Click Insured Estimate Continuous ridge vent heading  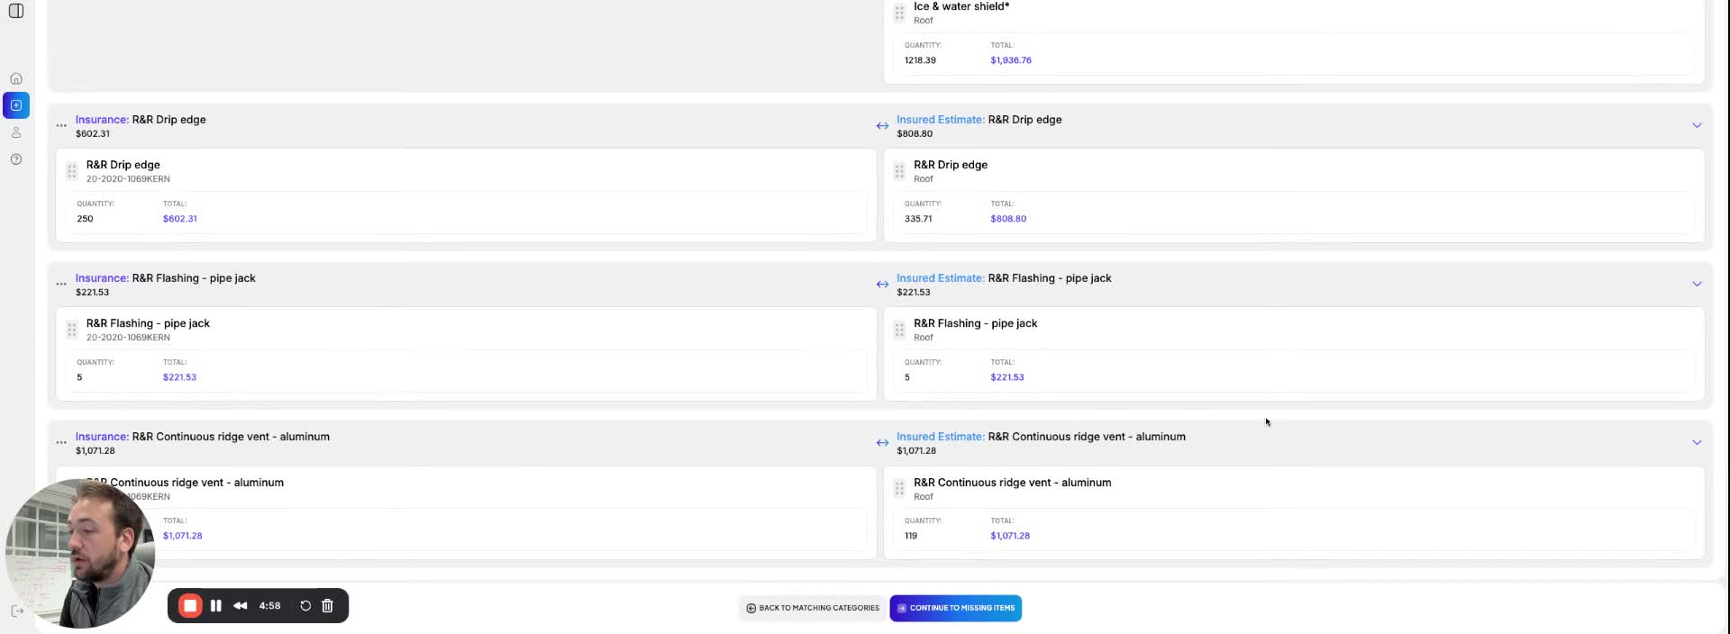tap(1041, 437)
